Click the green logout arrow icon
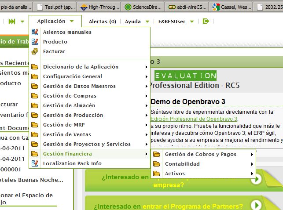Screen dimensions: 283x210 pos(206,21)
